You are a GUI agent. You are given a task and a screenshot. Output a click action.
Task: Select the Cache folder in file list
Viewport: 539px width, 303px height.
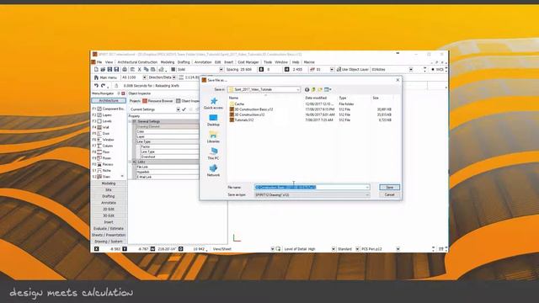(x=237, y=104)
